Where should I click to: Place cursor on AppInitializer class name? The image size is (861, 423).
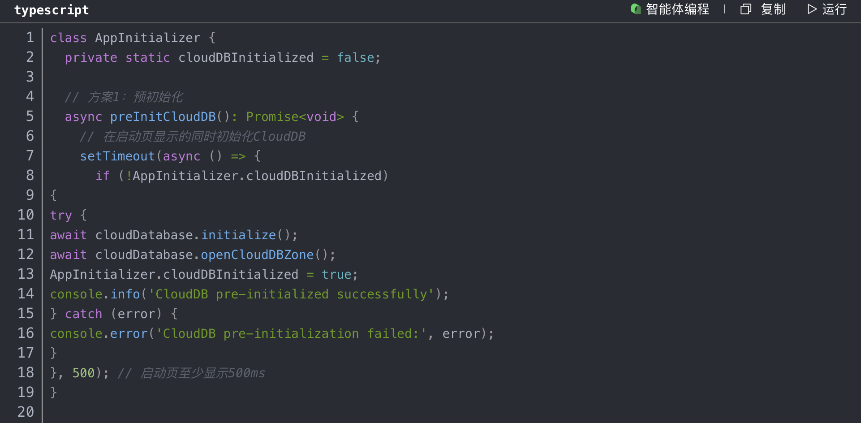pyautogui.click(x=147, y=38)
